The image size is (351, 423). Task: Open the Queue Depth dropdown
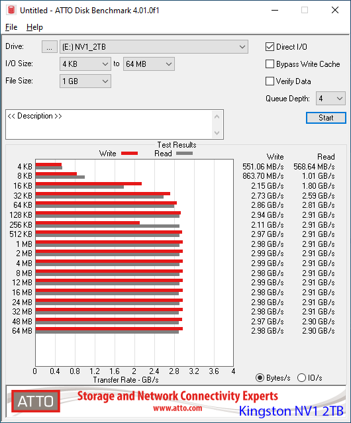(330, 99)
